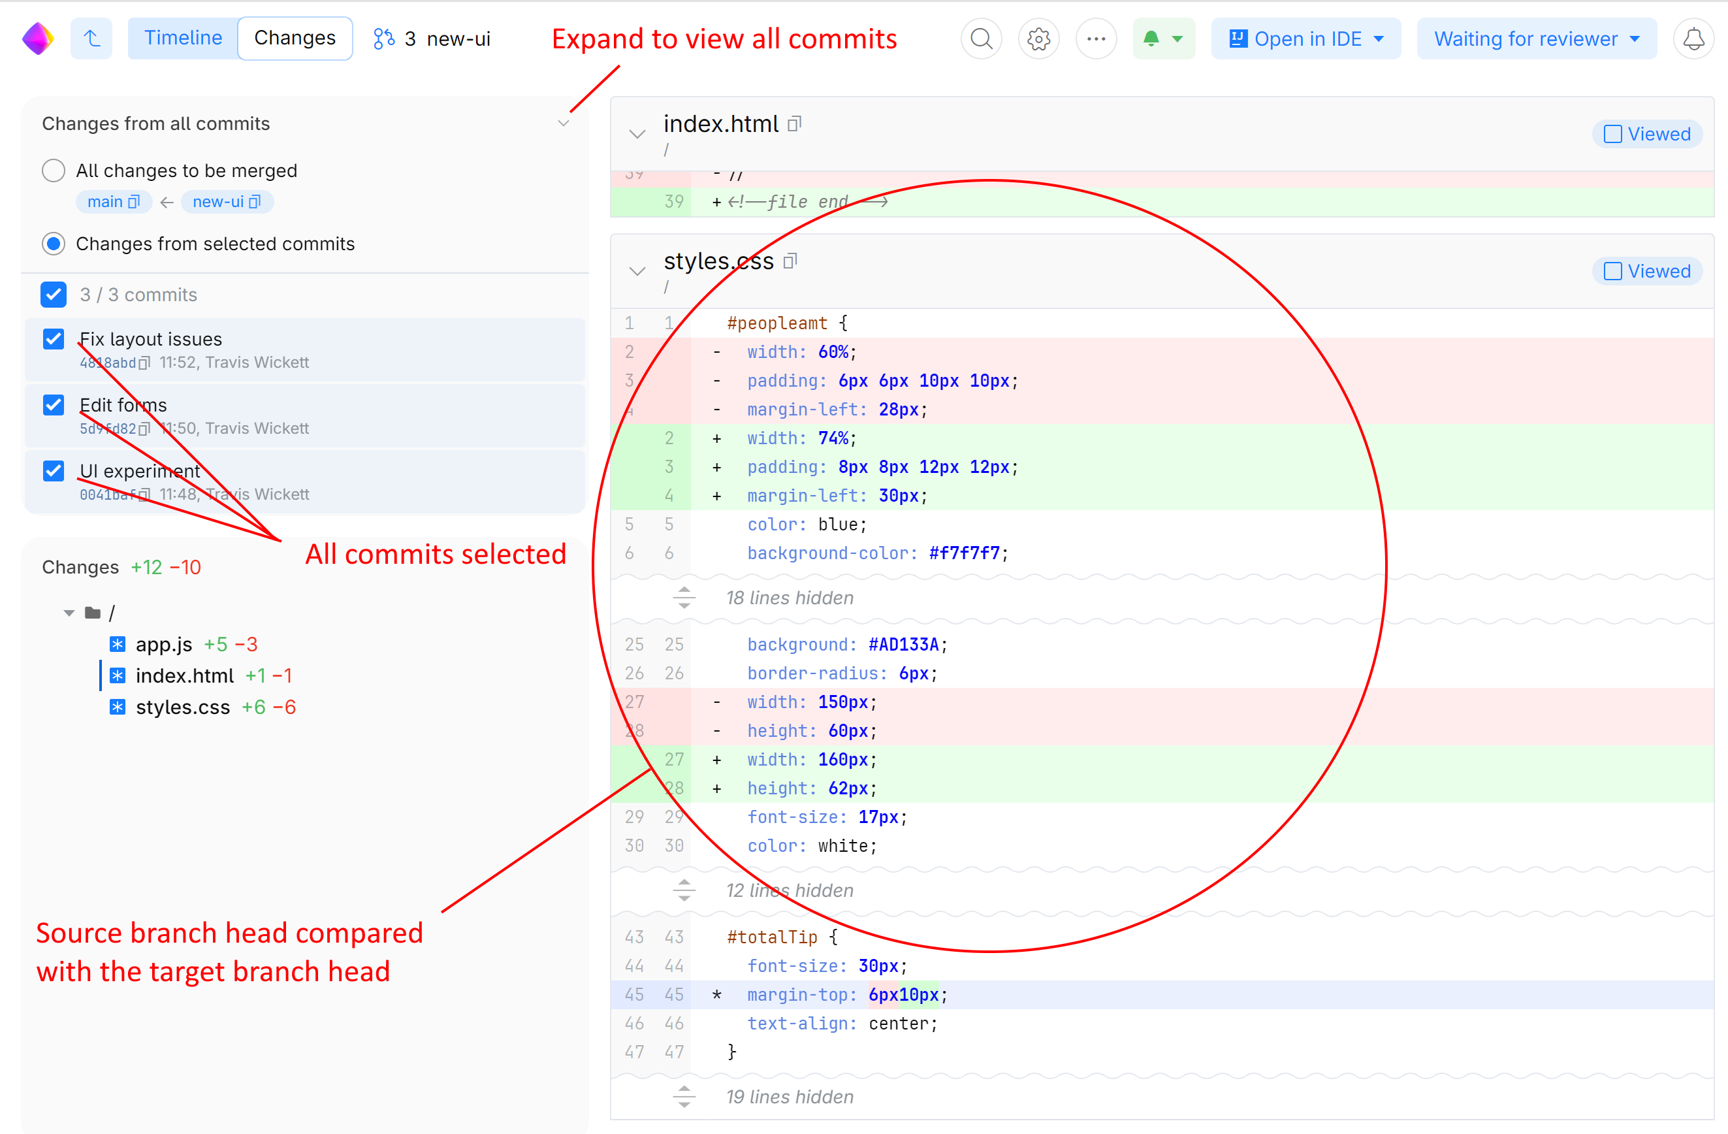Click the notifications bell icon at far right
This screenshot has height=1134, width=1728.
(x=1693, y=39)
